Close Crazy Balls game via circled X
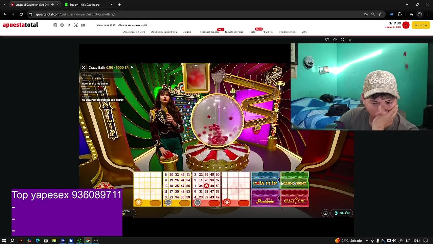This screenshot has width=433, height=244. [84, 67]
